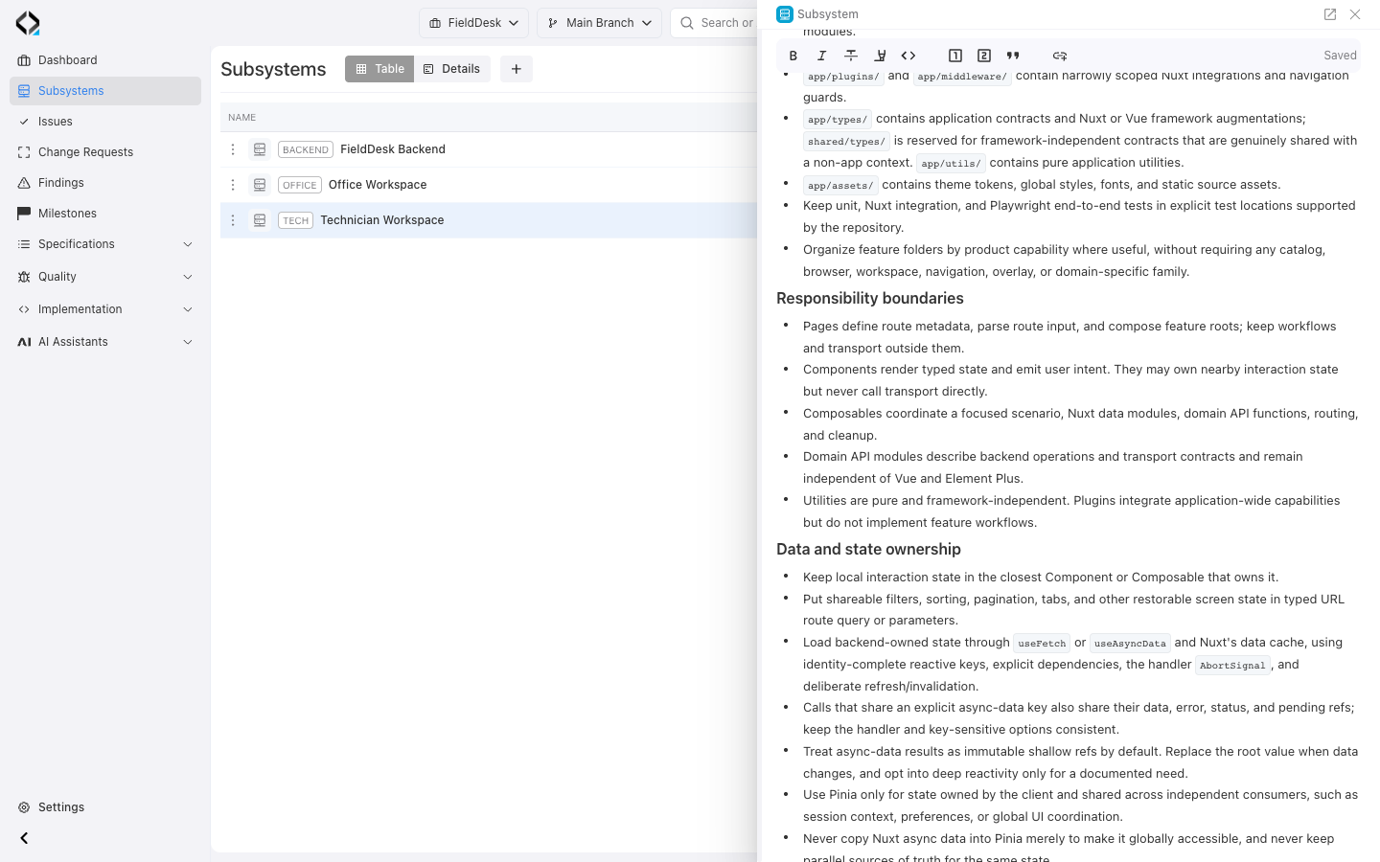
Task: Expand the Specifications section
Action: point(105,244)
